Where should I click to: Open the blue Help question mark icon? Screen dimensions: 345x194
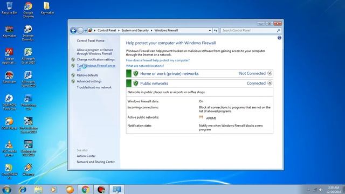click(x=279, y=38)
